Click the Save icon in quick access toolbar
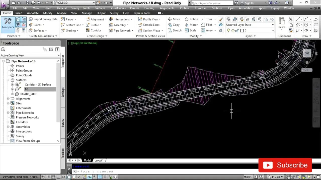The width and height of the screenshot is (321, 180). pos(27,3)
